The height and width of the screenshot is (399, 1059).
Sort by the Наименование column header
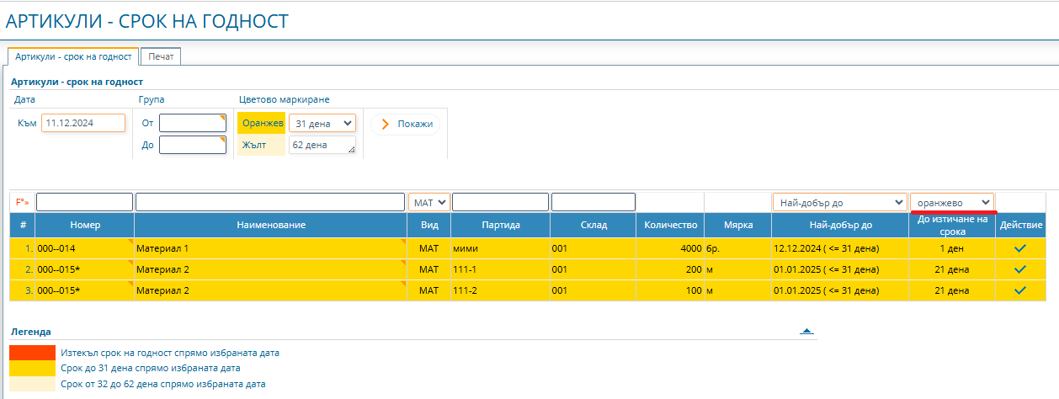(270, 226)
